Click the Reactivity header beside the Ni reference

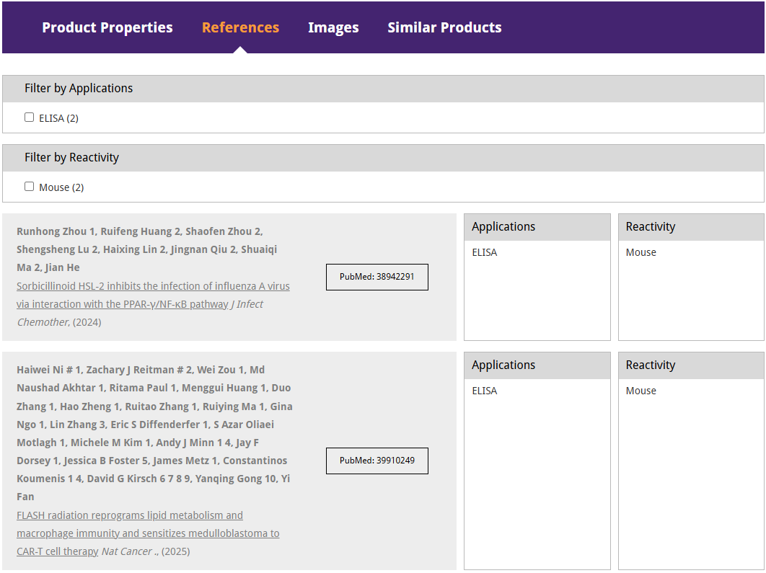[x=691, y=365]
